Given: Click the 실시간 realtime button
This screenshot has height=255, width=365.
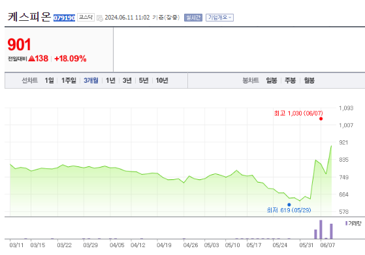Looking at the screenshot, I should [x=193, y=18].
